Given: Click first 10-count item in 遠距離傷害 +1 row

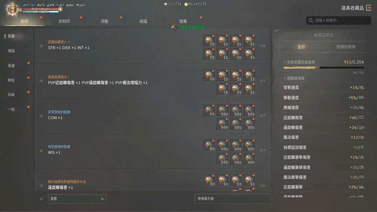Looking at the screenshot, I should 209,180.
